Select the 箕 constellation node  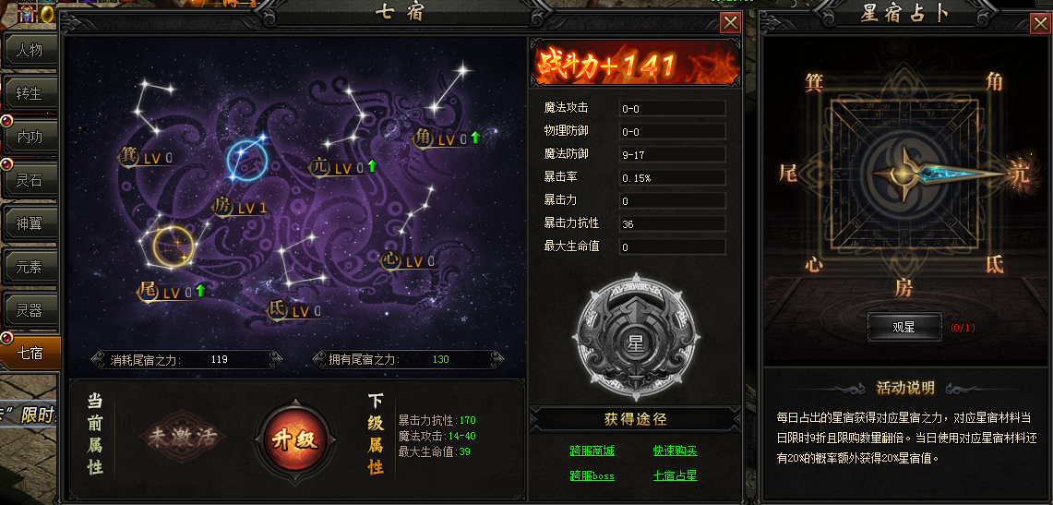pos(145,157)
